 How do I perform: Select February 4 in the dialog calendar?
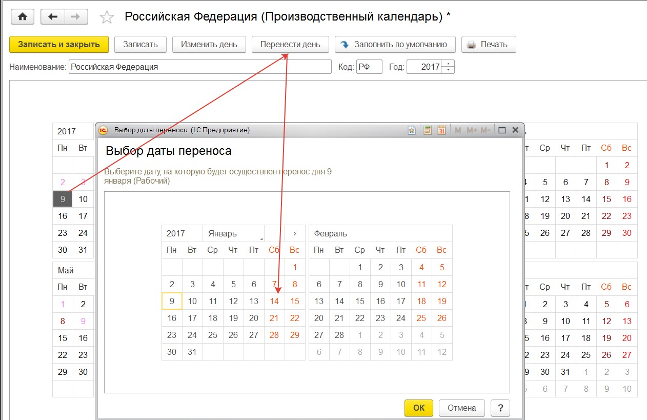(x=421, y=267)
